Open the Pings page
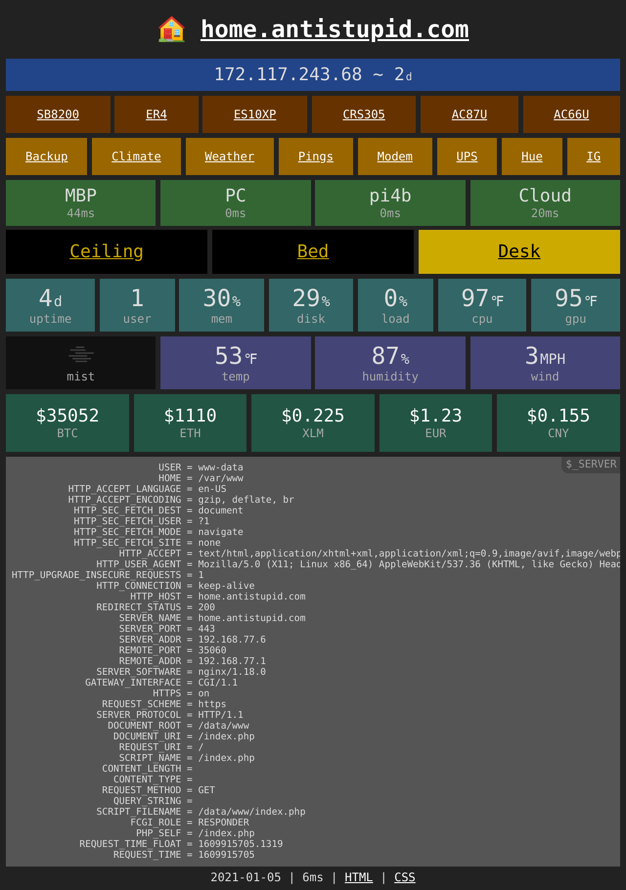The height and width of the screenshot is (890, 626). click(x=316, y=156)
